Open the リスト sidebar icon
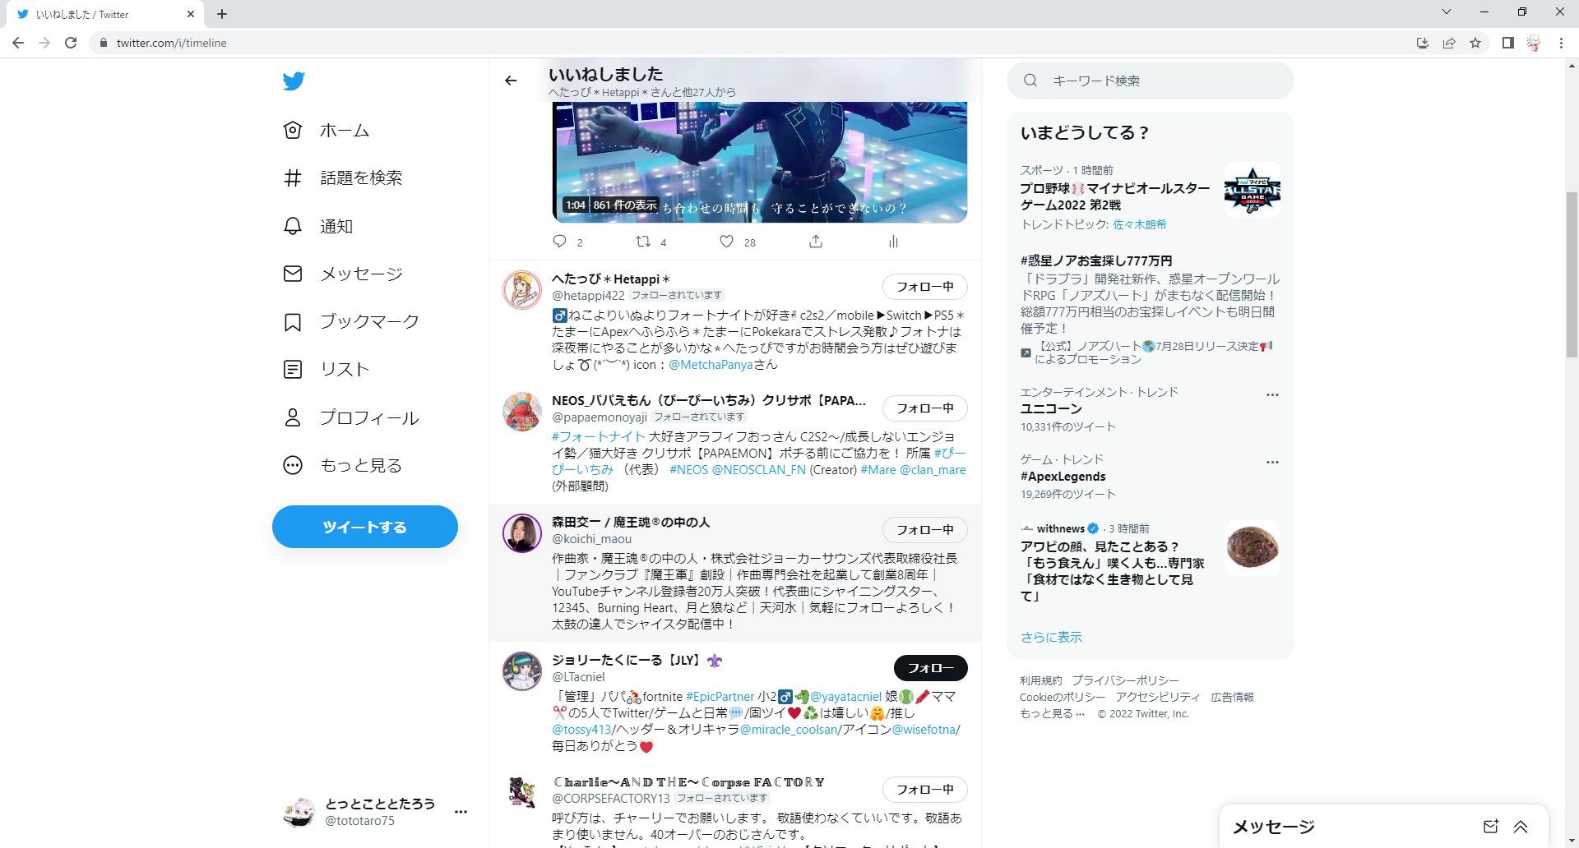 292,369
